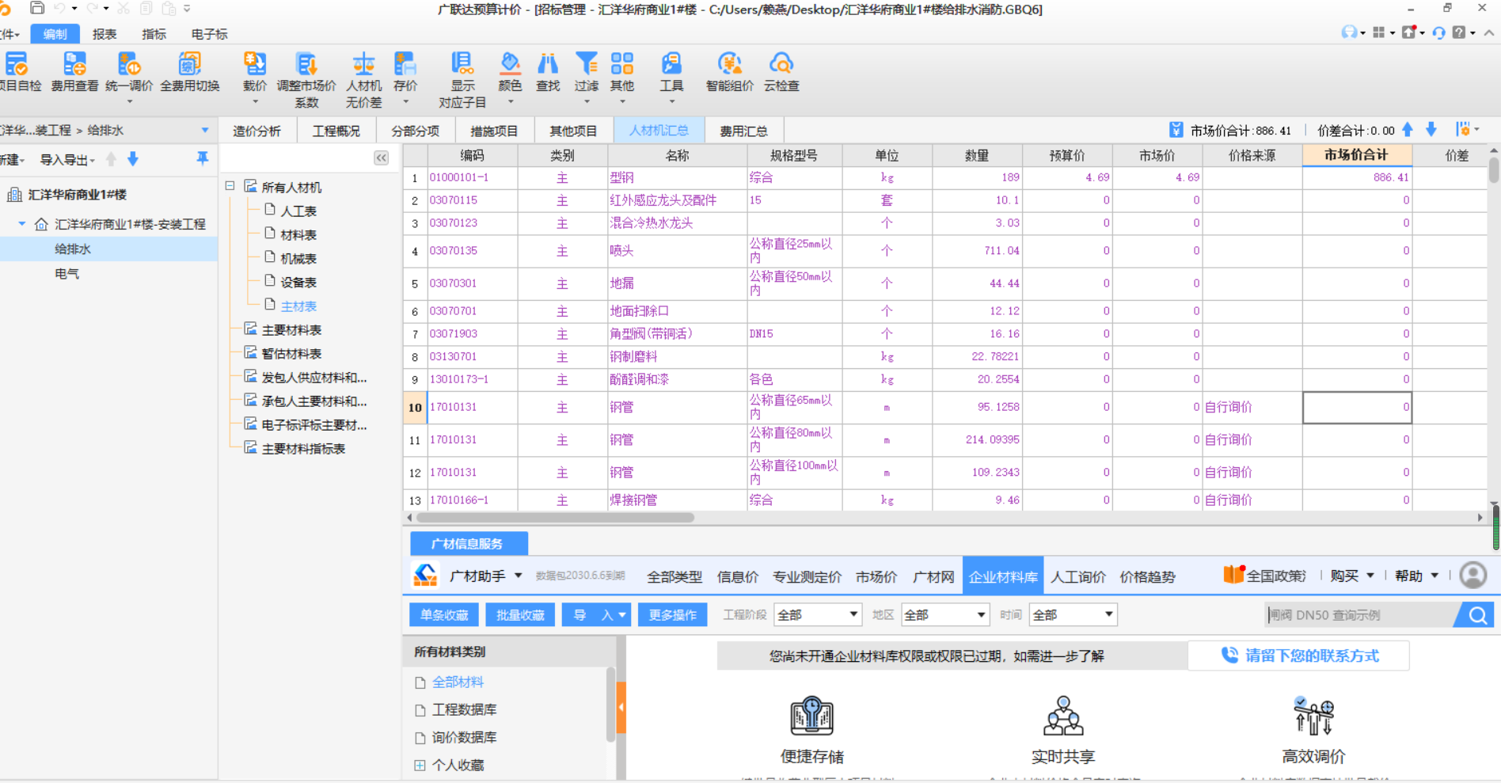
Task: Switch to 信息价 tab in 广材助手
Action: [738, 576]
